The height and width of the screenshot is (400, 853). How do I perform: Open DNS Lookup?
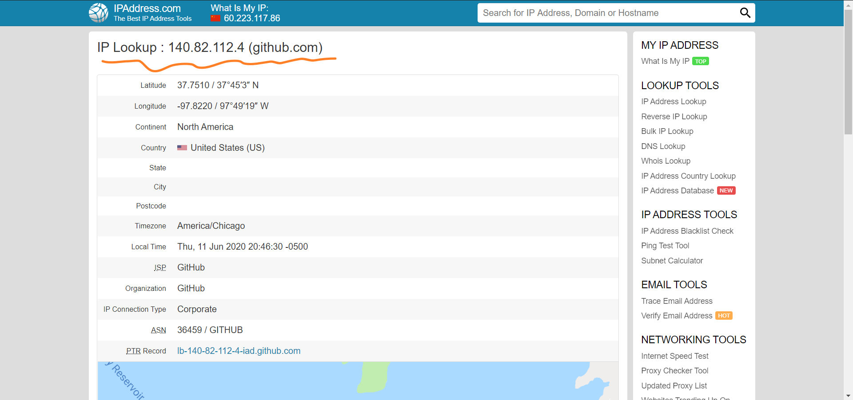pyautogui.click(x=663, y=146)
